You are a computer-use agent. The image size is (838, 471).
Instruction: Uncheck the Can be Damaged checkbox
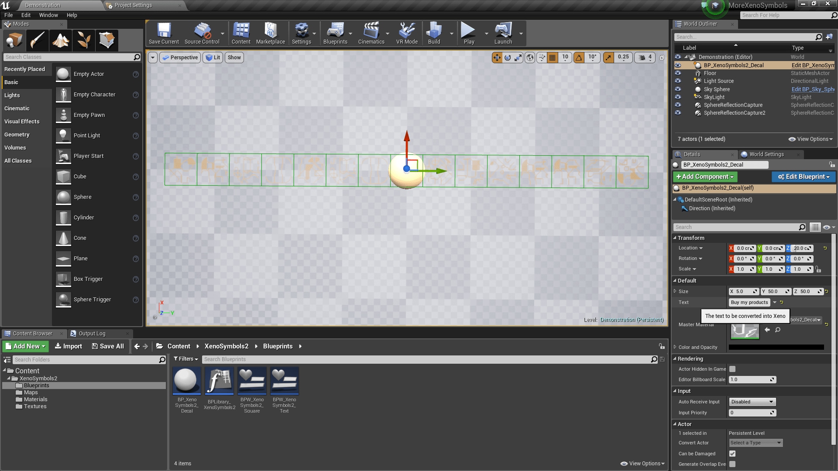(732, 454)
